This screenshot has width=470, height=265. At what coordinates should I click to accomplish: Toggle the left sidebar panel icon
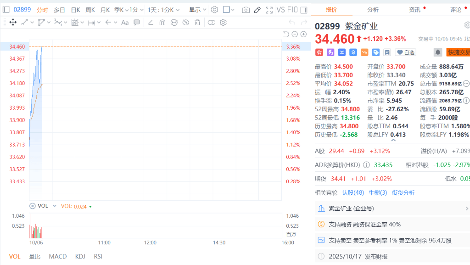[6, 10]
